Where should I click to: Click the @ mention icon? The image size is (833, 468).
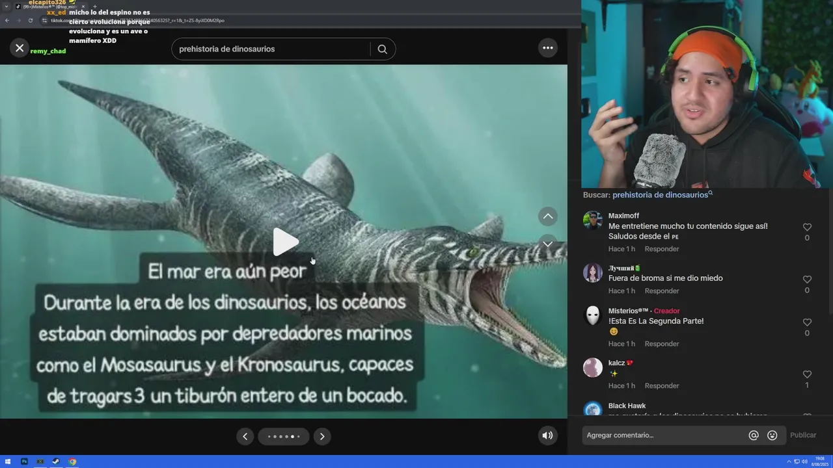(754, 435)
